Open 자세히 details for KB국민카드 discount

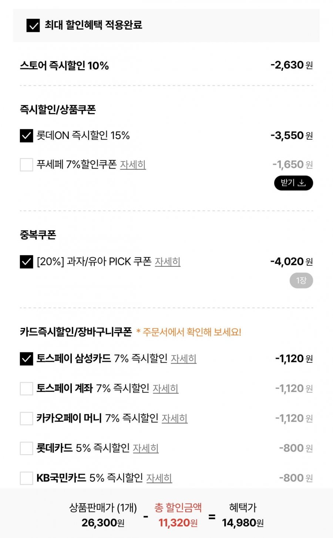(x=159, y=478)
